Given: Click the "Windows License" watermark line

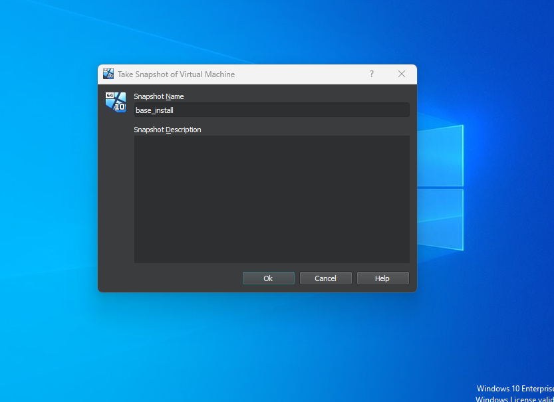Looking at the screenshot, I should point(515,399).
